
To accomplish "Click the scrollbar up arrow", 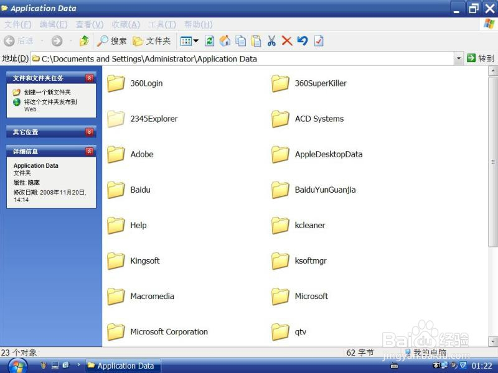I will [x=493, y=71].
